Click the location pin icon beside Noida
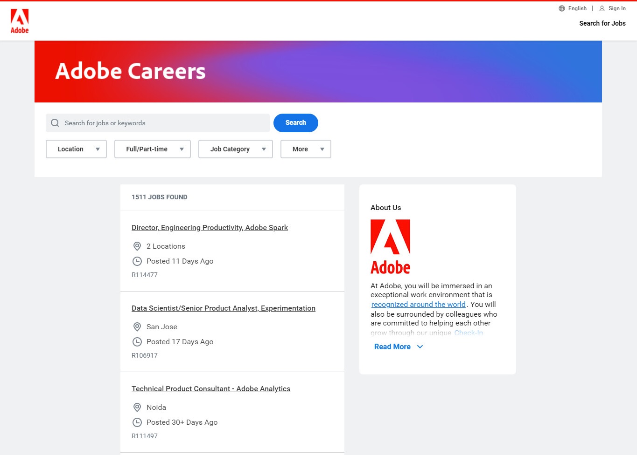 point(137,407)
